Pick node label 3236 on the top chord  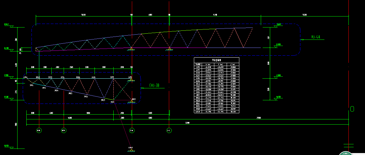[94, 77]
